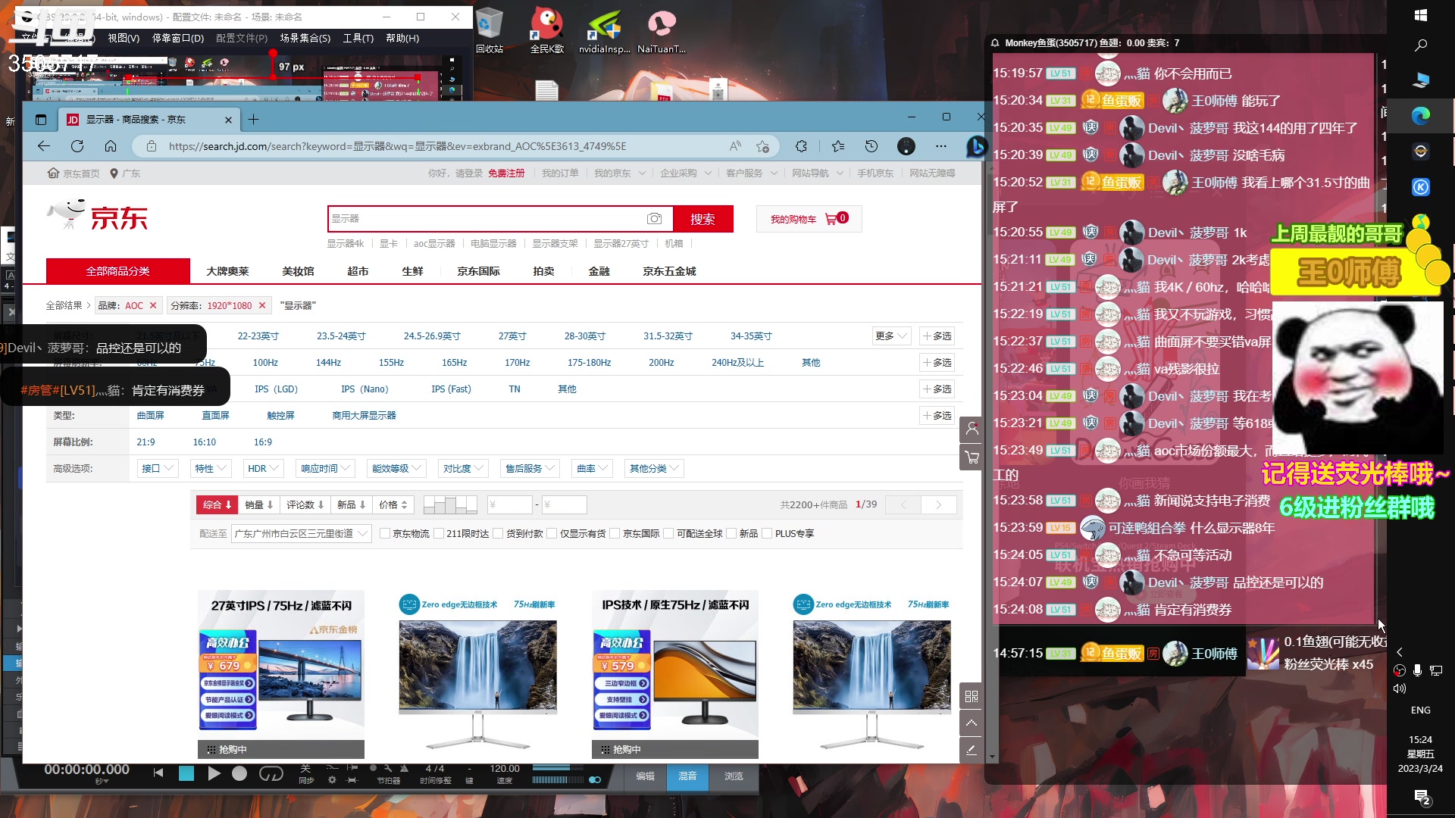The width and height of the screenshot is (1455, 818).
Task: Open the 响应时间 dropdown filter
Action: (325, 469)
